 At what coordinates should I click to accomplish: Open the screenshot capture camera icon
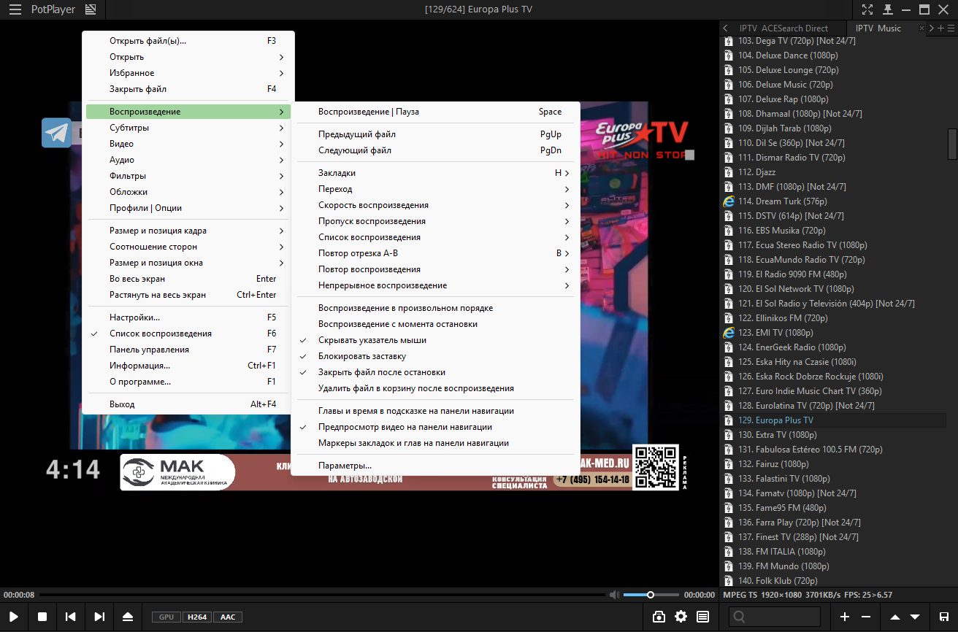pyautogui.click(x=659, y=617)
